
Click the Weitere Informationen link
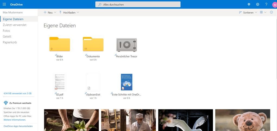[x=15, y=120]
